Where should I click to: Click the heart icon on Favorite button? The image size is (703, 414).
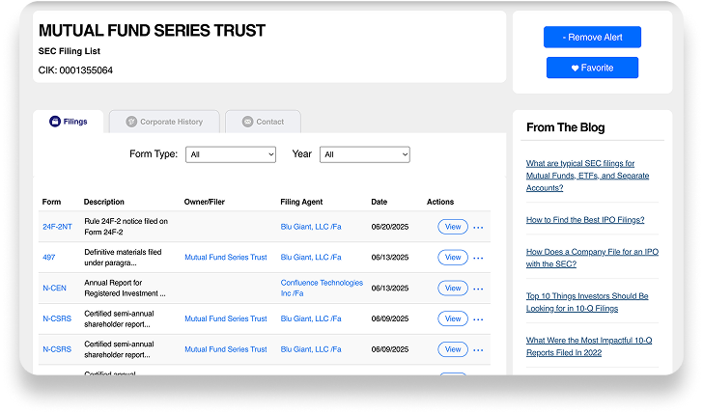[x=576, y=69]
